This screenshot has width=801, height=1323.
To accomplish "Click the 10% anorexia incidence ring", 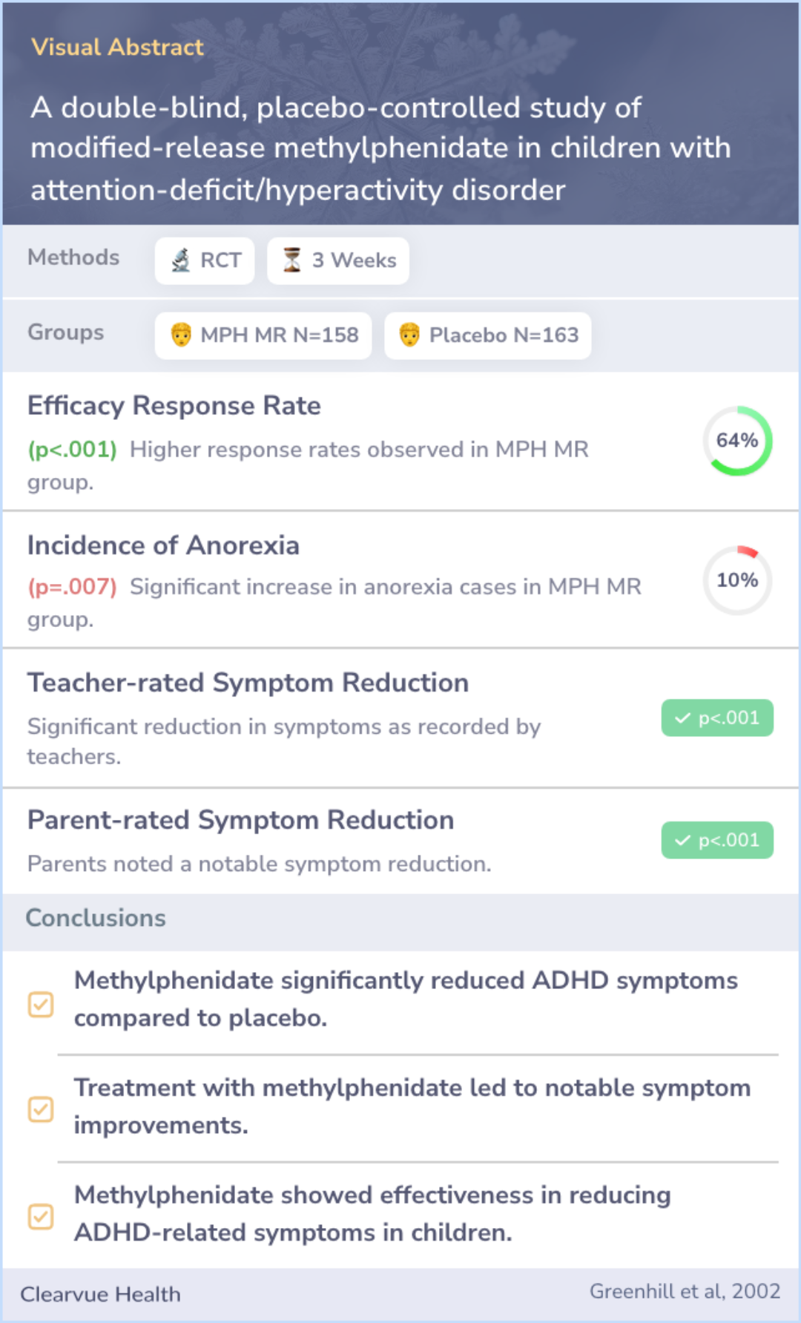I will coord(737,580).
